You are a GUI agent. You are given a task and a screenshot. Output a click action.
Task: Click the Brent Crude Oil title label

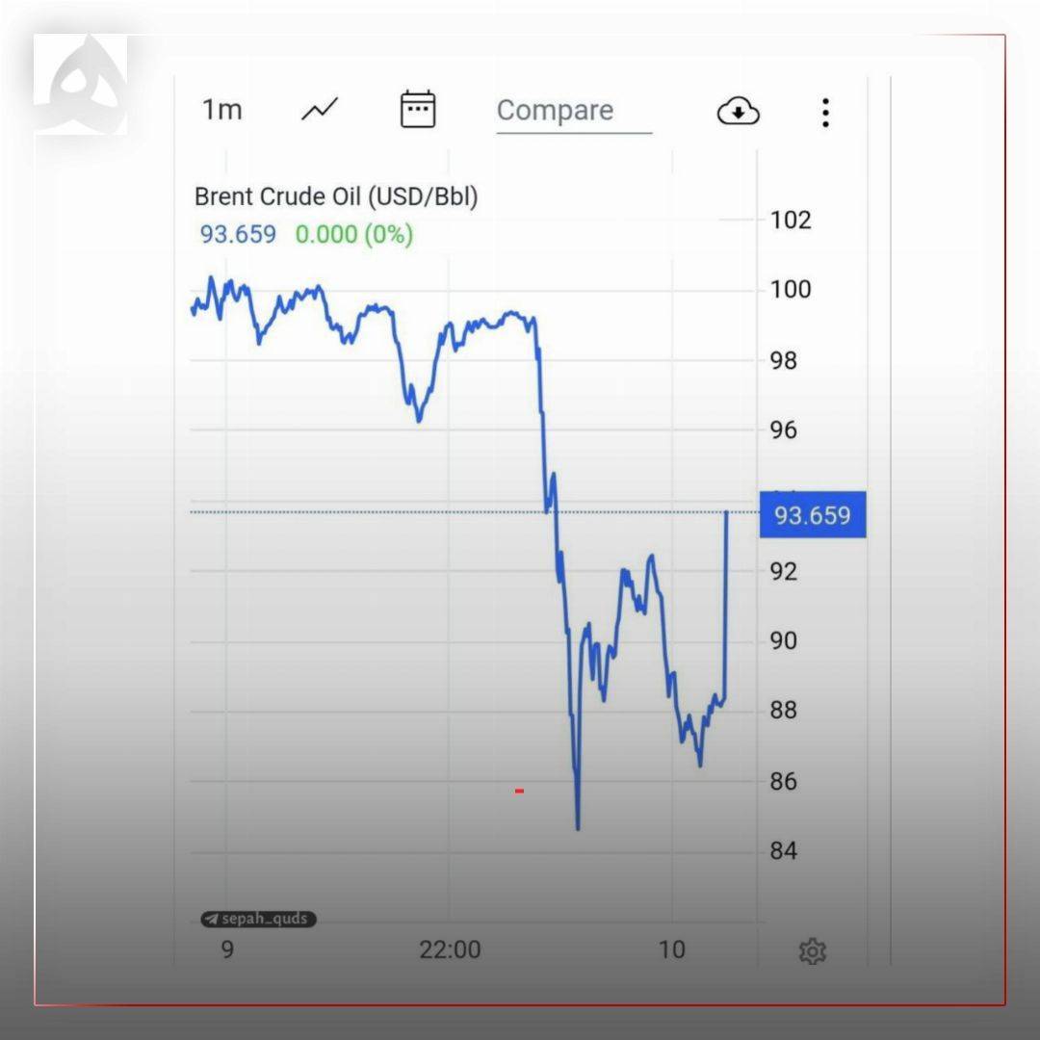coord(336,196)
